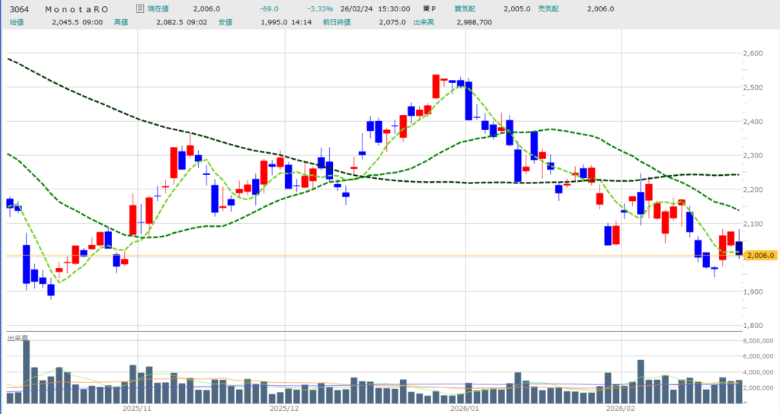780x414 pixels.
Task: Click the 2026/01 date axis label
Action: click(464, 408)
